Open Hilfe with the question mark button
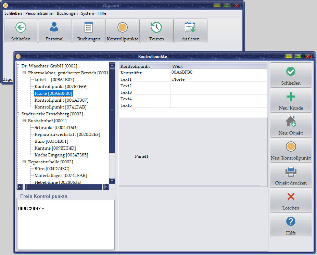This screenshot has width=317, height=255. (x=291, y=225)
